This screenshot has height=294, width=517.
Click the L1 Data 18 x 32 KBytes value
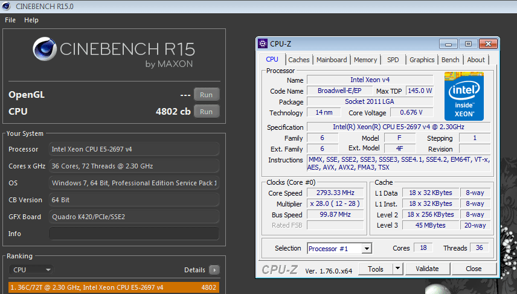coord(430,193)
